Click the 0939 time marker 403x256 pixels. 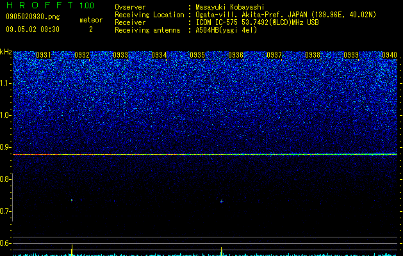(x=351, y=55)
